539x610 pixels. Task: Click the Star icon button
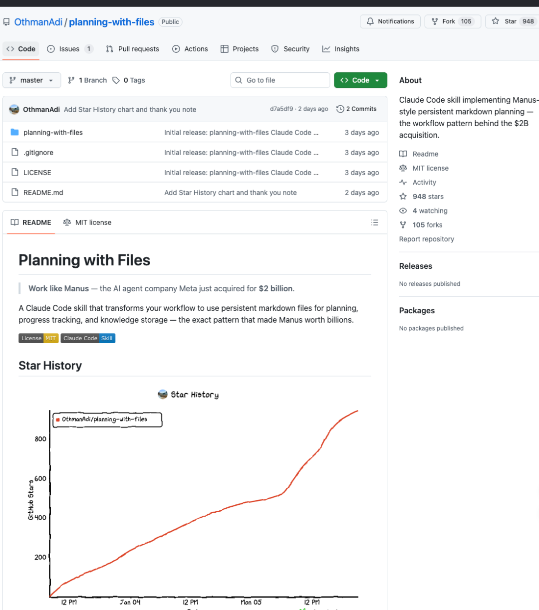[496, 21]
